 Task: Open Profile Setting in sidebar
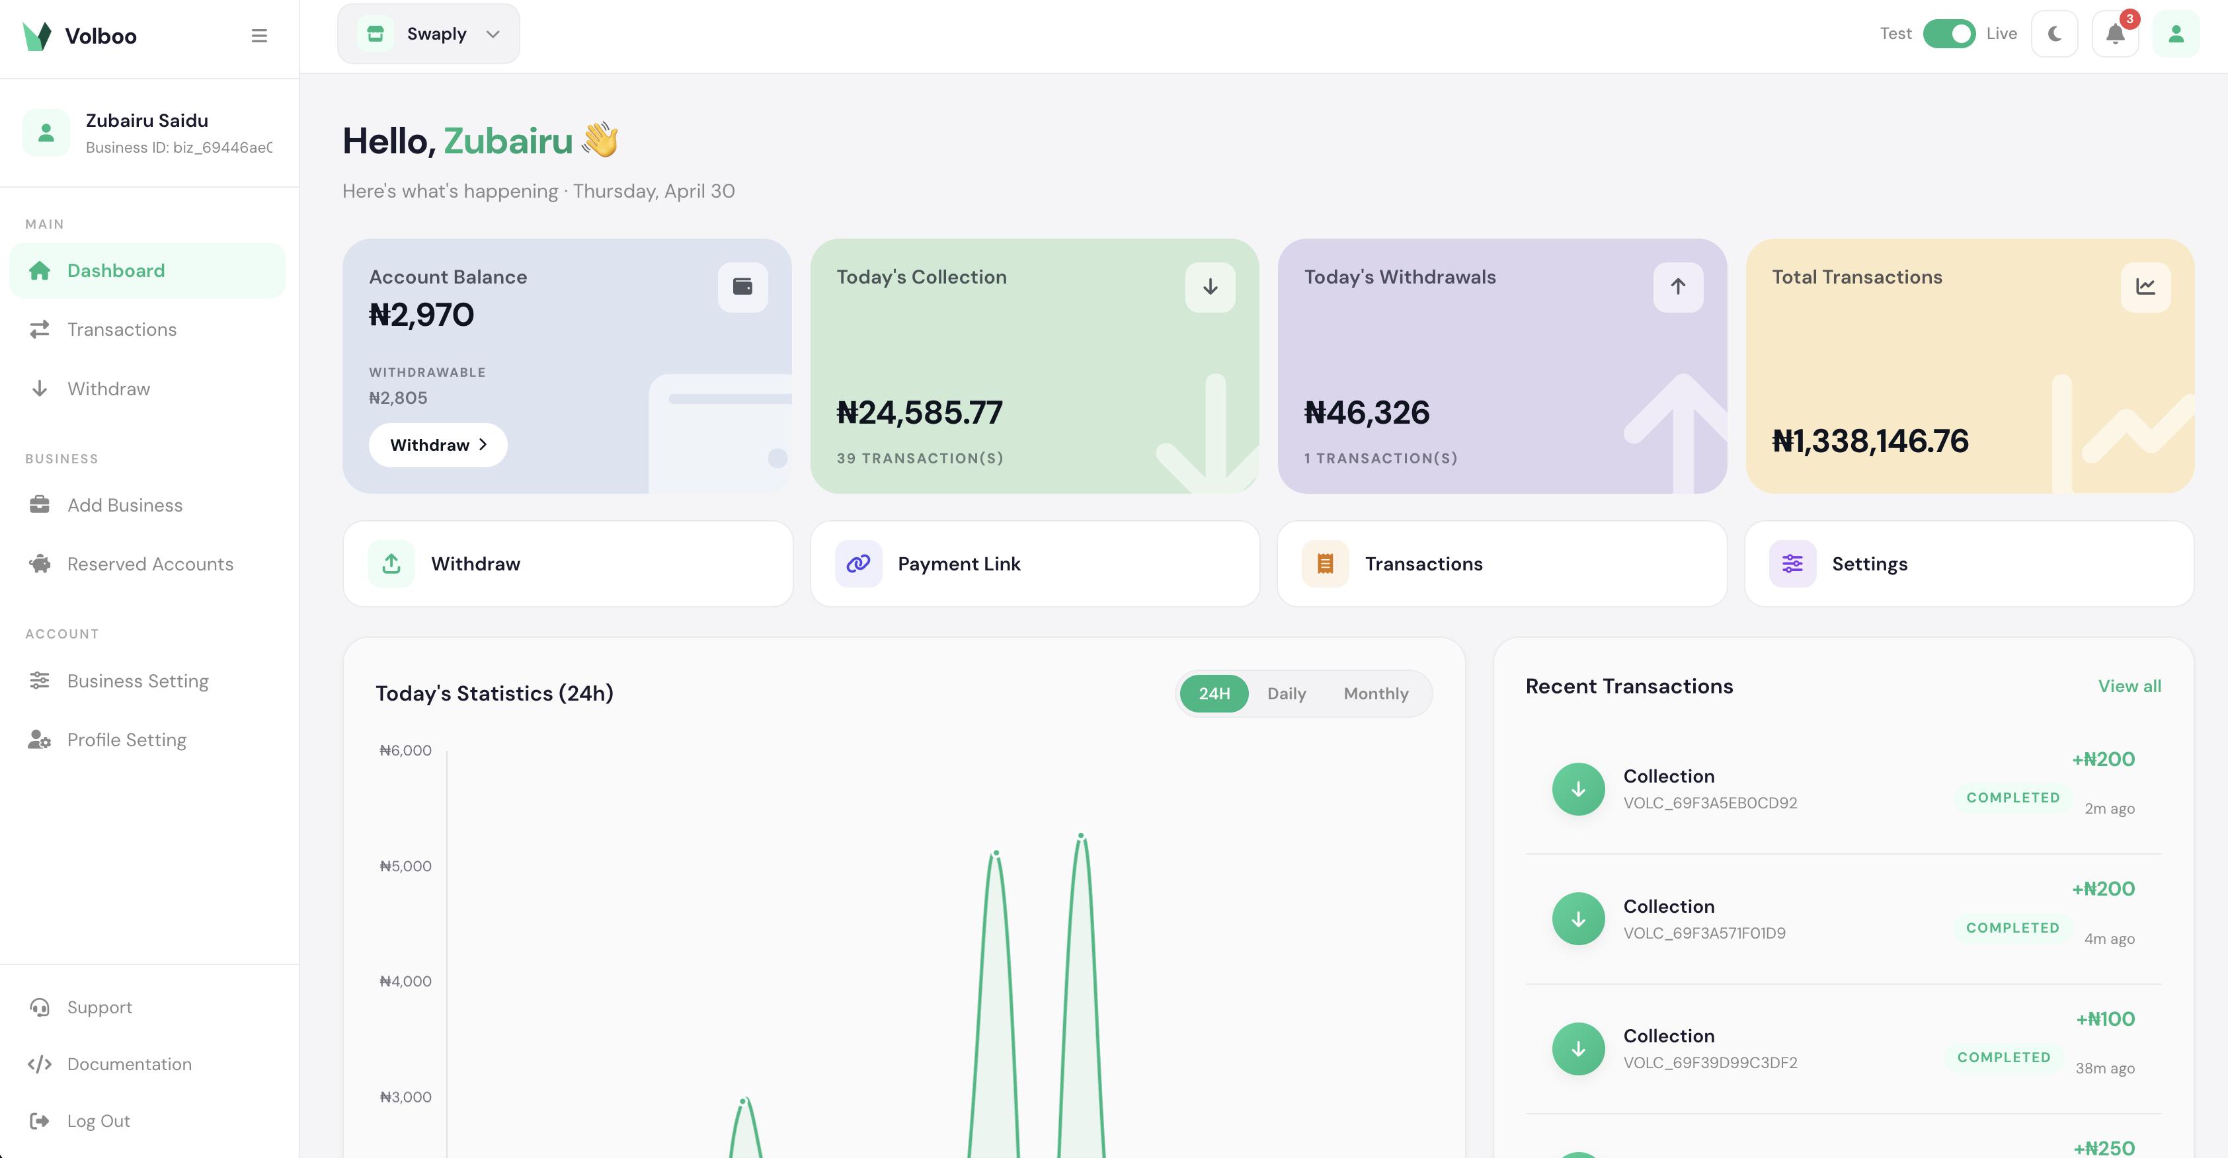(x=147, y=740)
